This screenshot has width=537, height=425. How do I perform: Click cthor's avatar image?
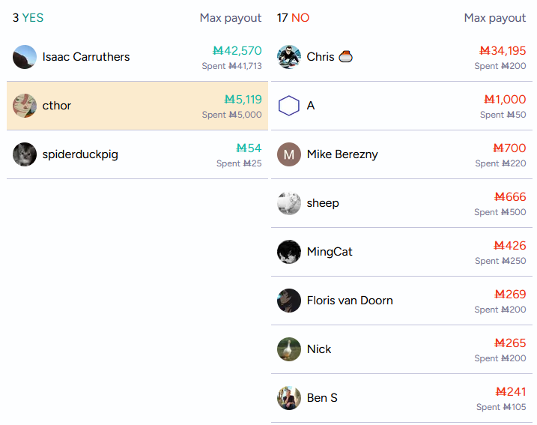pos(25,106)
